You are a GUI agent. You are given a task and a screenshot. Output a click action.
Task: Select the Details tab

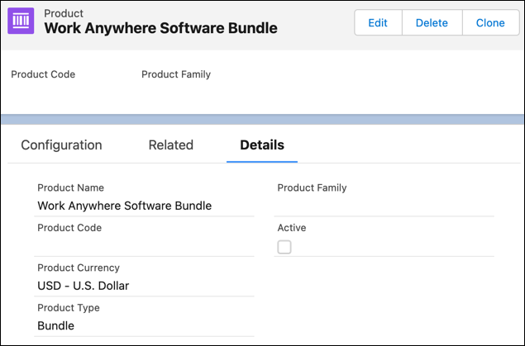262,145
